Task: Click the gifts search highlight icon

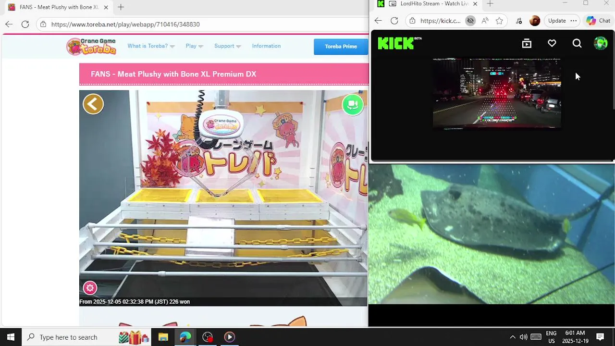Action: pyautogui.click(x=134, y=337)
